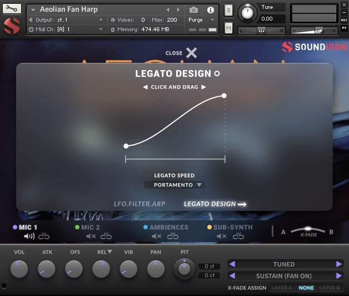Open the PORTAMENTO legato speed dropdown

[174, 185]
